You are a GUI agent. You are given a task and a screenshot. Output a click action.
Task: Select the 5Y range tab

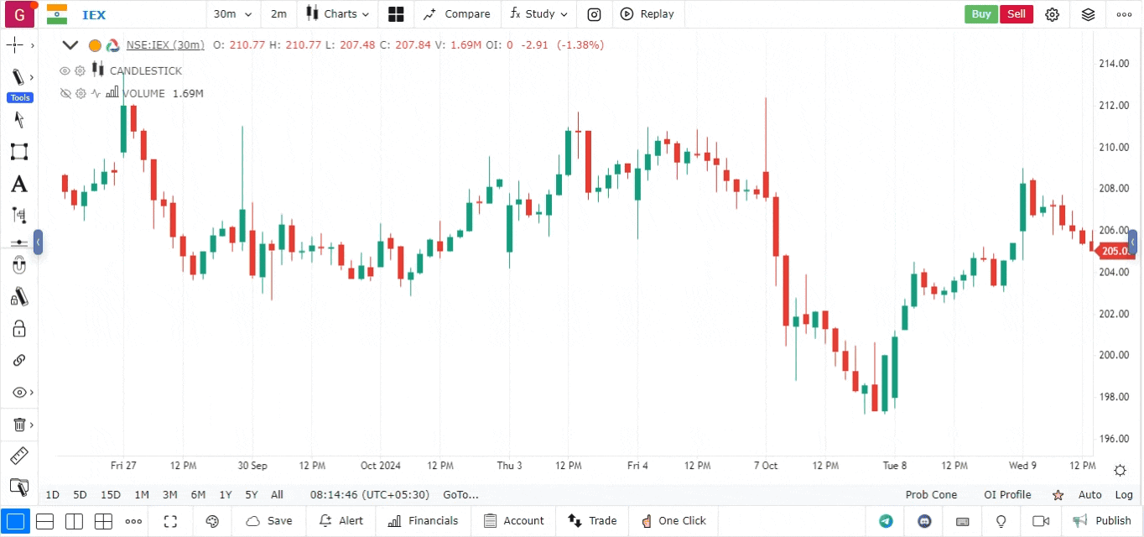pos(252,495)
